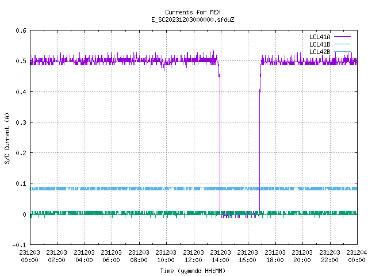
Task: Click the 0.4 y-axis tick value
Action: point(21,92)
